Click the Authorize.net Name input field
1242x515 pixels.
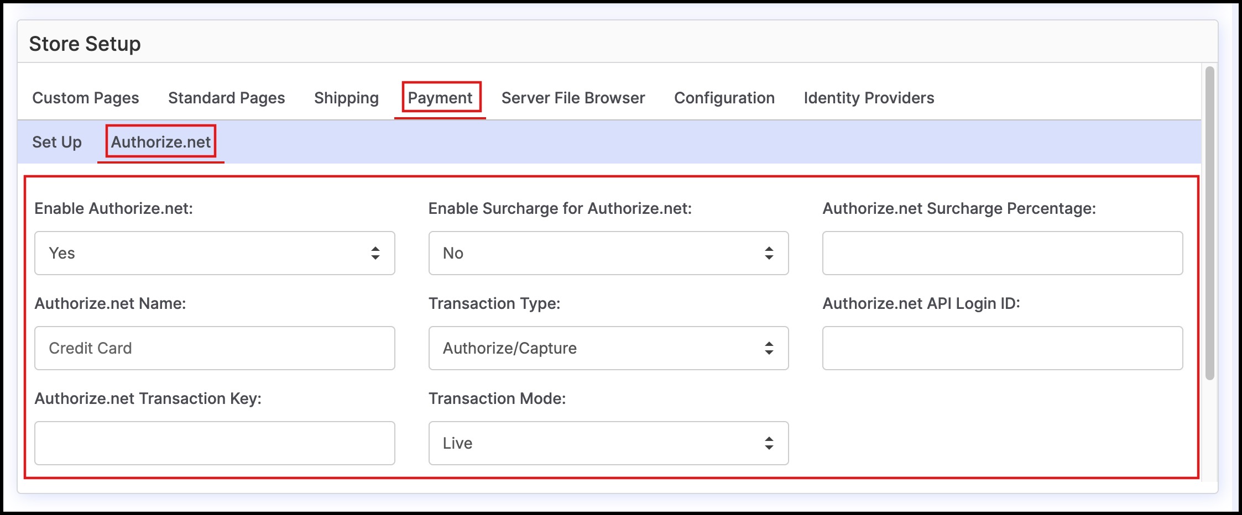pos(215,348)
